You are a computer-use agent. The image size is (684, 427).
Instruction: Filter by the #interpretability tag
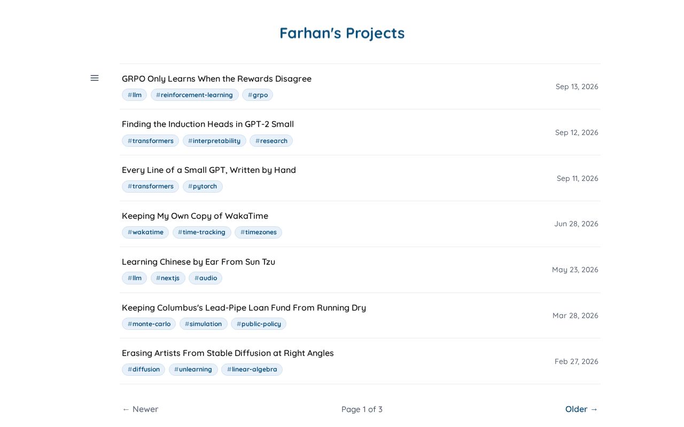point(214,141)
